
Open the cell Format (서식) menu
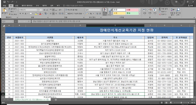click(155, 12)
